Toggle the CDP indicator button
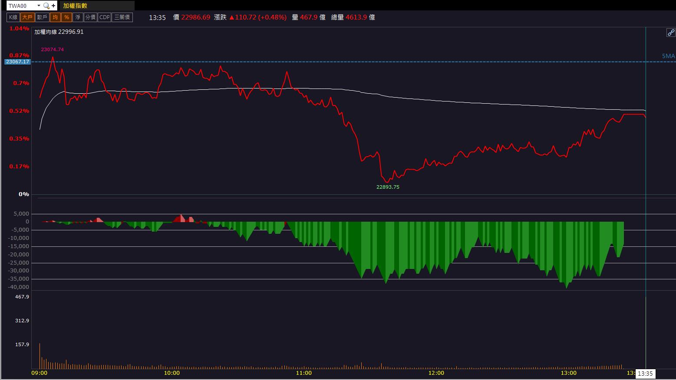This screenshot has height=380, width=676. pos(105,17)
